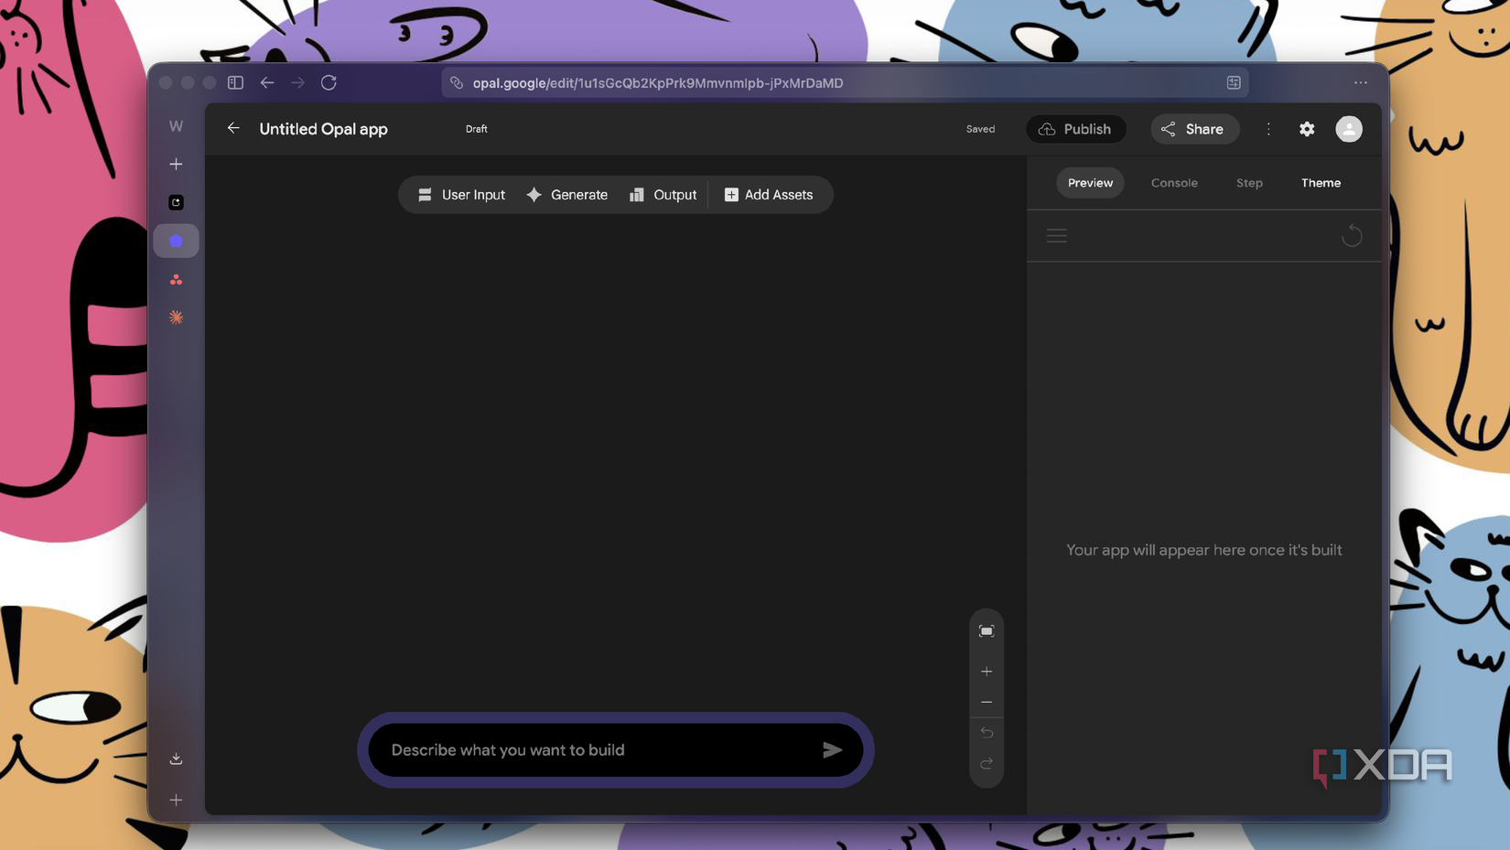Submit the prompt with the send arrow
Screen dimensions: 1510x850
832,750
